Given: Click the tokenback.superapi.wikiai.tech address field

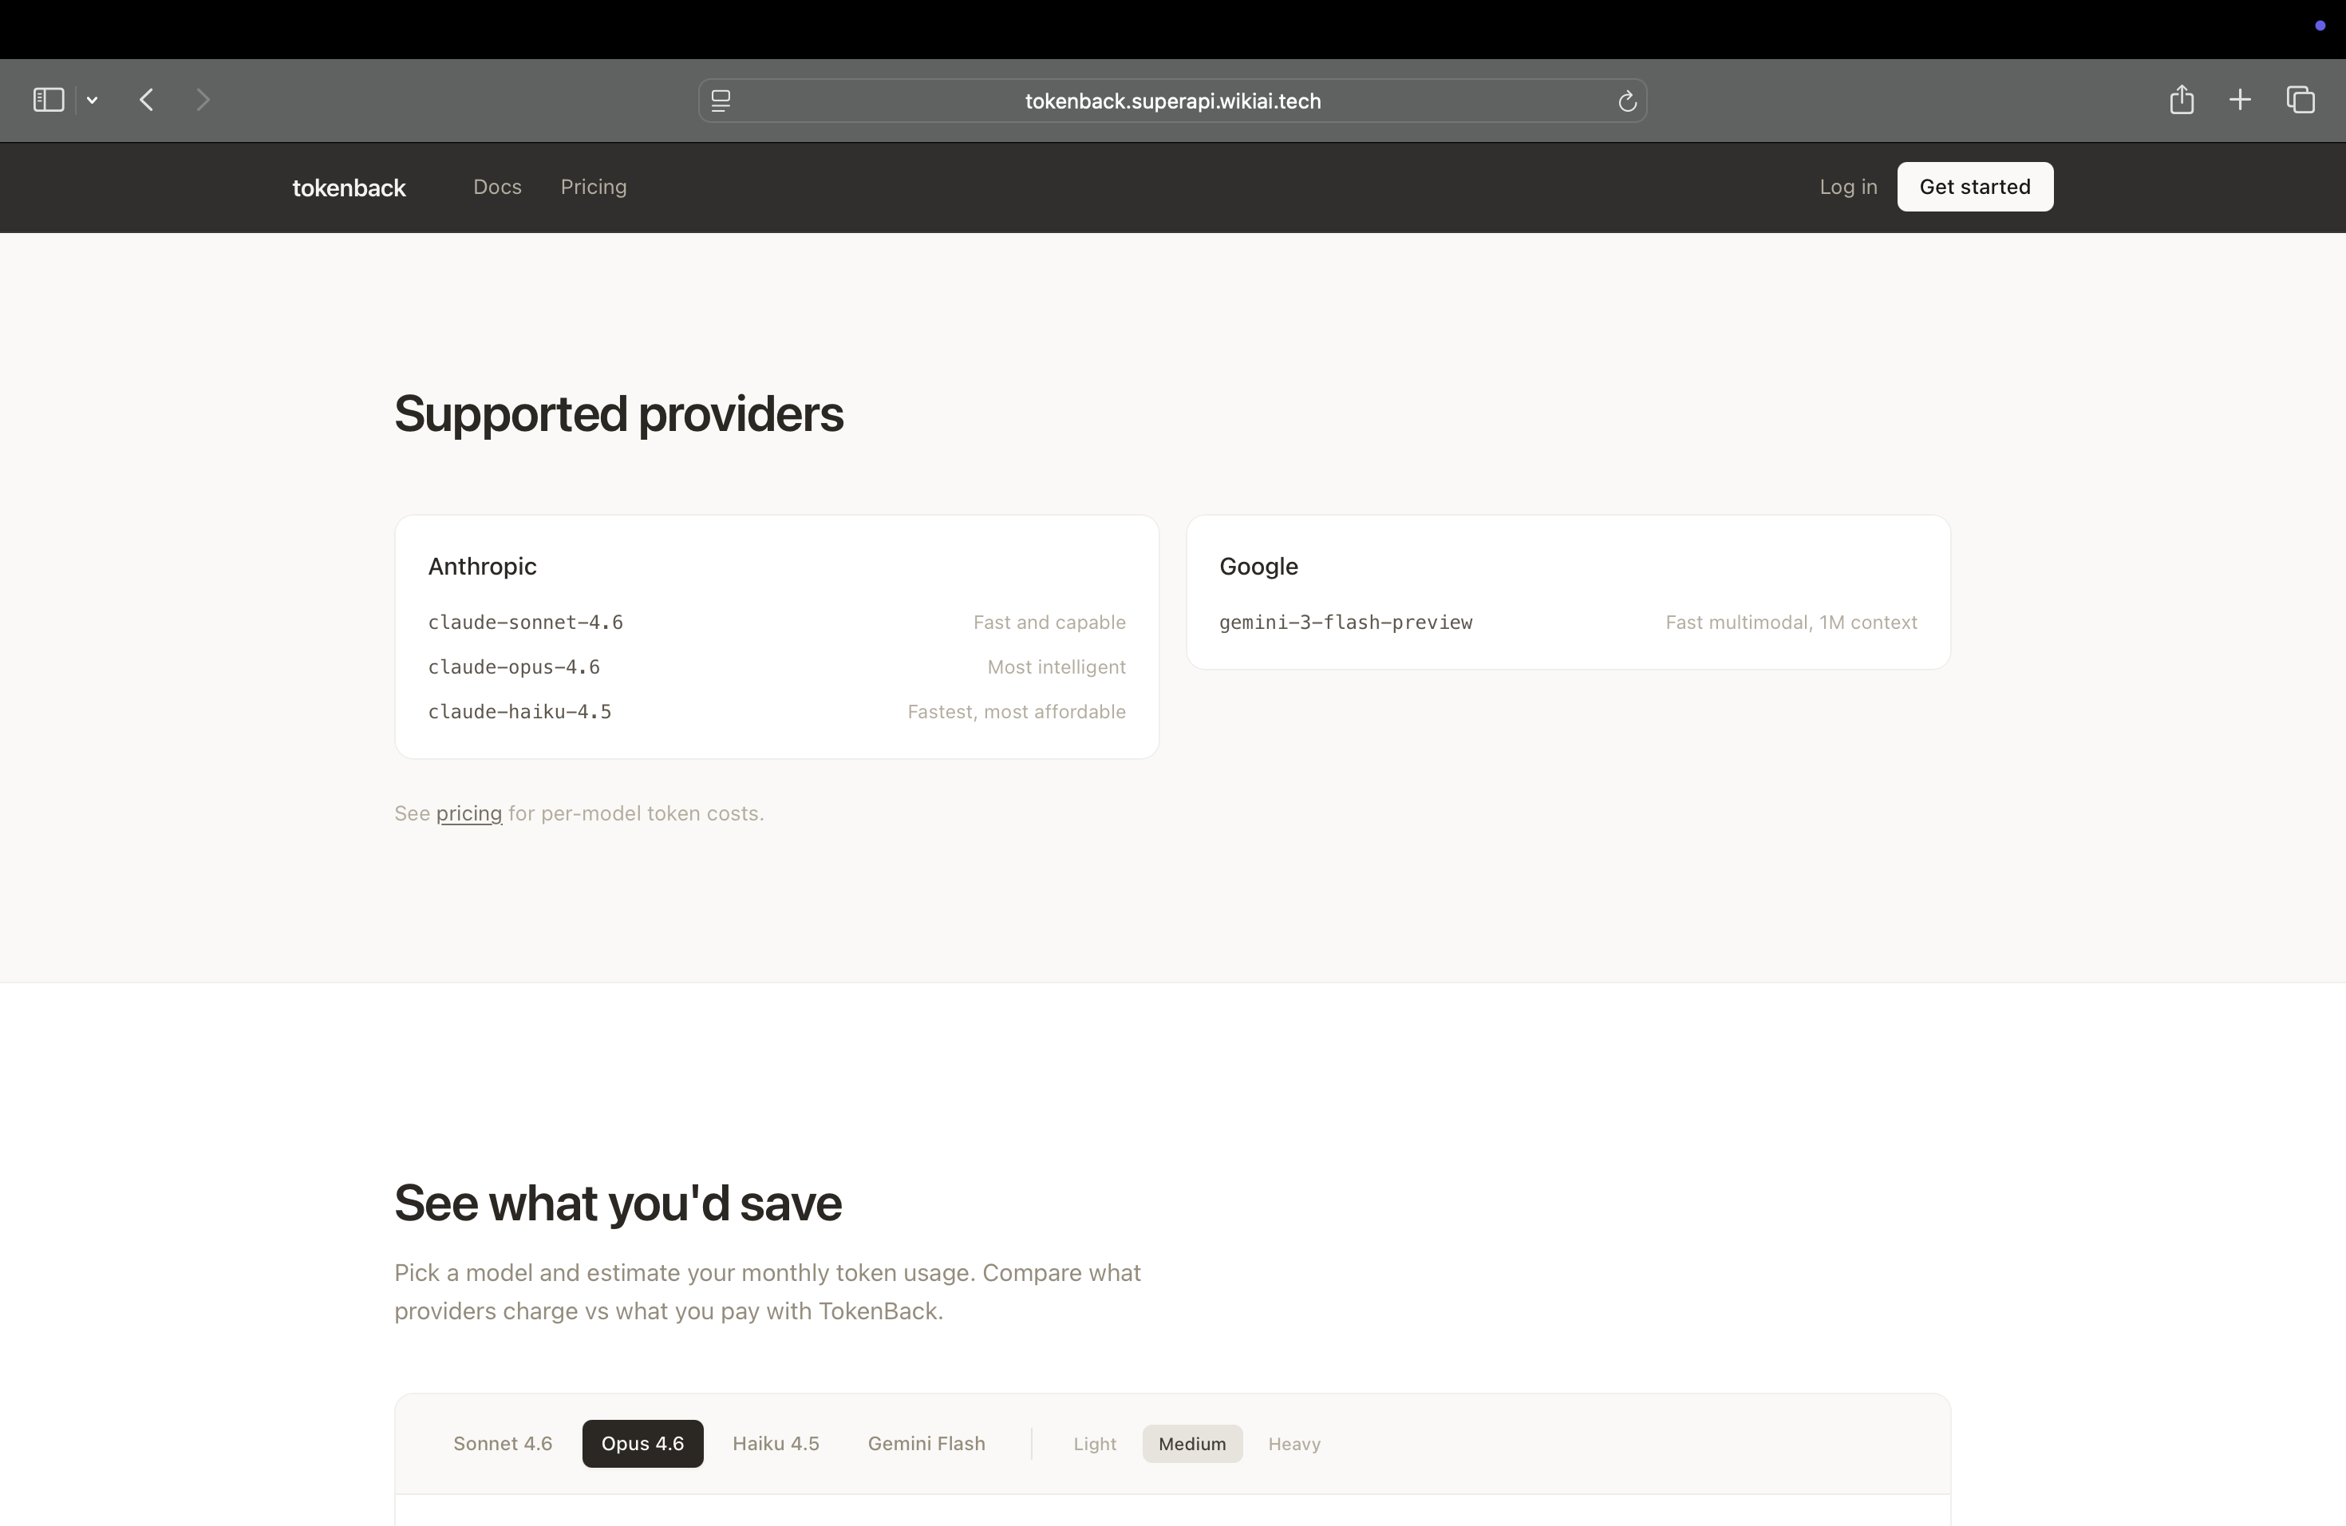Looking at the screenshot, I should [x=1172, y=101].
